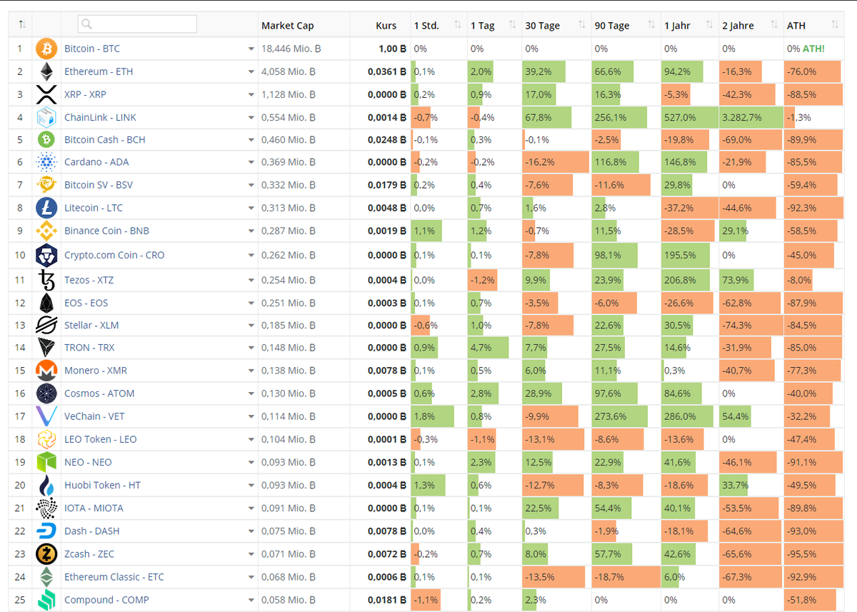857x612 pixels.
Task: Click the Crypto.com Coin logo icon
Action: [x=46, y=255]
